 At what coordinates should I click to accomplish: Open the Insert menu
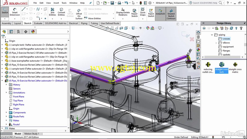(56, 3)
